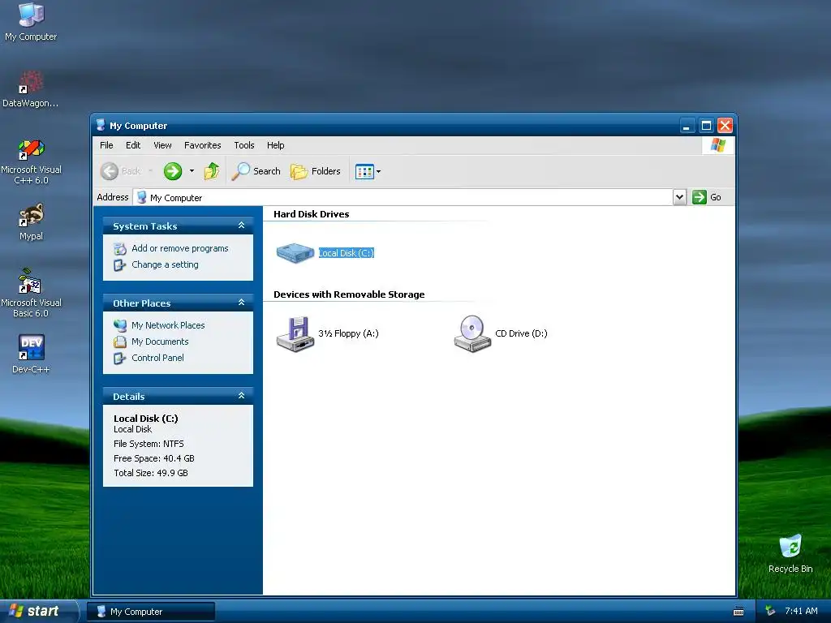Image resolution: width=831 pixels, height=623 pixels.
Task: Click the Start button
Action: 38,612
